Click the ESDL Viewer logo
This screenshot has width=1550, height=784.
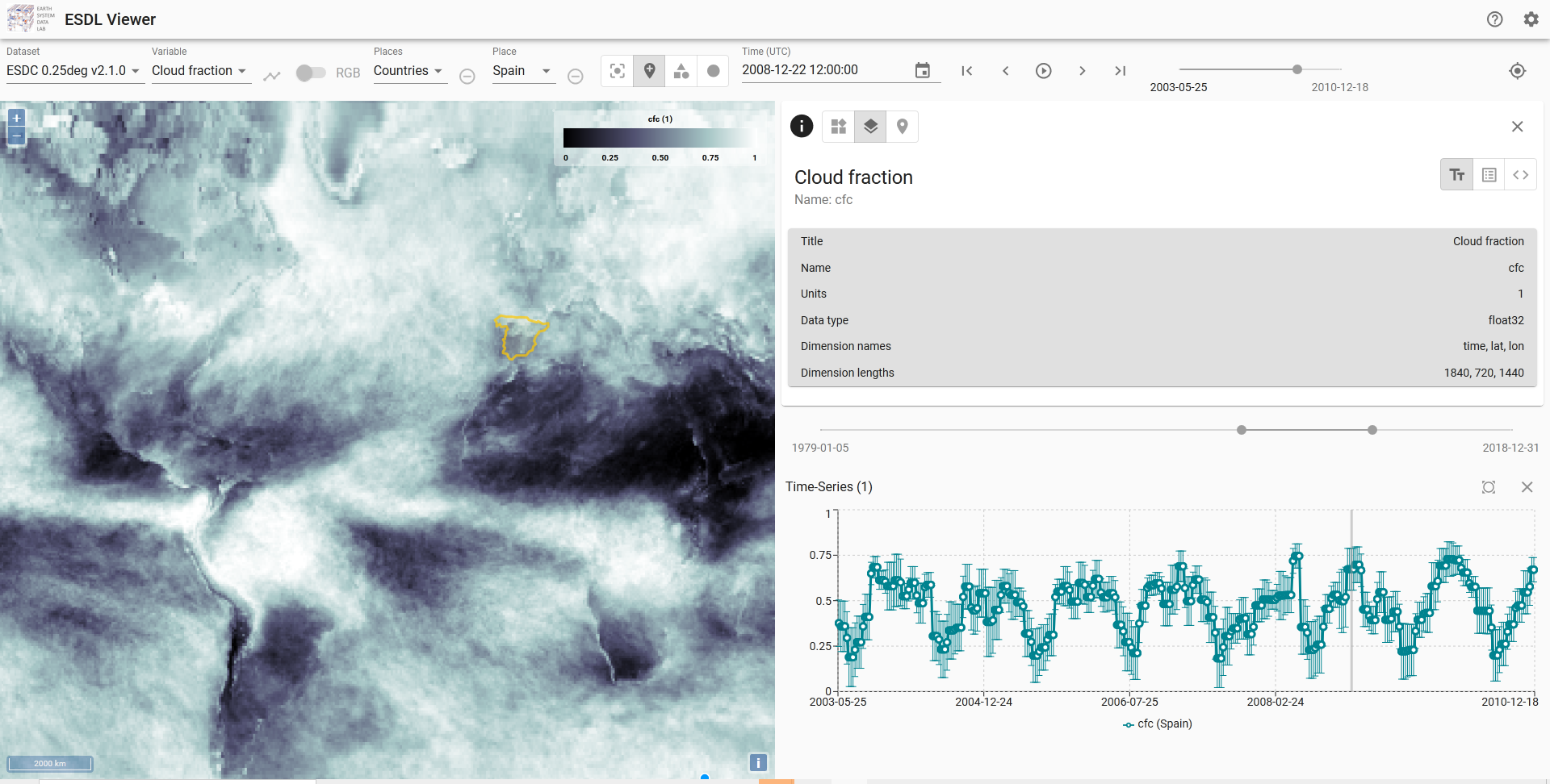pos(31,19)
